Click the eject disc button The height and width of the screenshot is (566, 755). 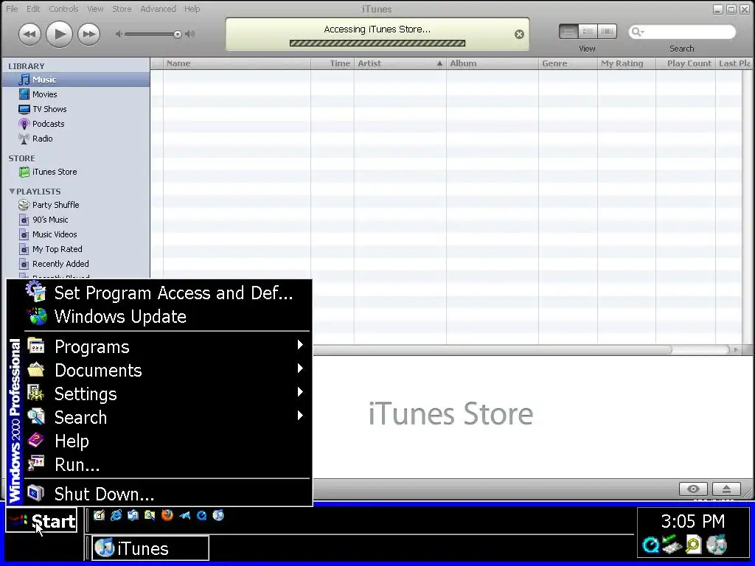[x=726, y=489]
